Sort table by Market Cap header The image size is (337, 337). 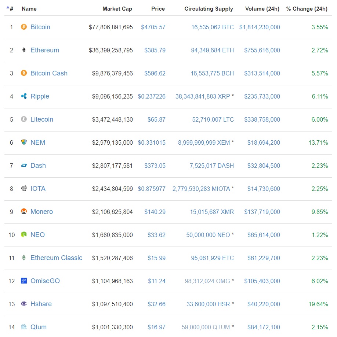click(117, 9)
